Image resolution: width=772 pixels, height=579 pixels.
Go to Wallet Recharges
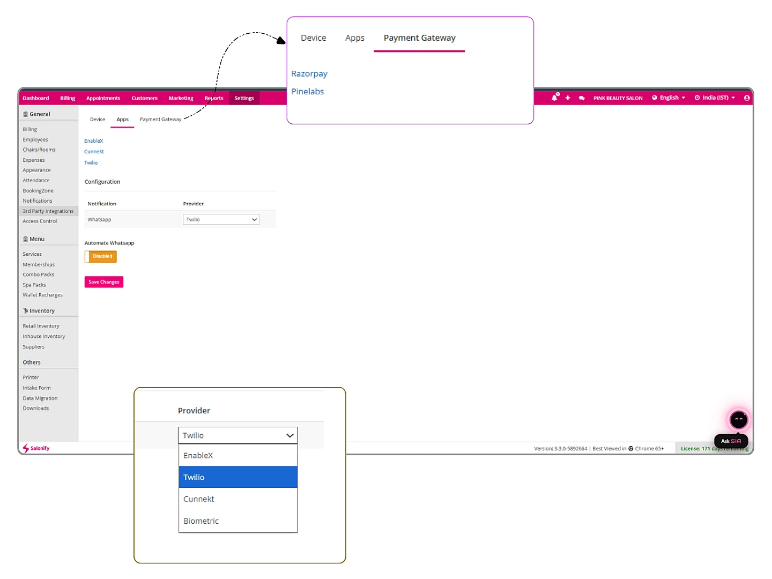43,295
